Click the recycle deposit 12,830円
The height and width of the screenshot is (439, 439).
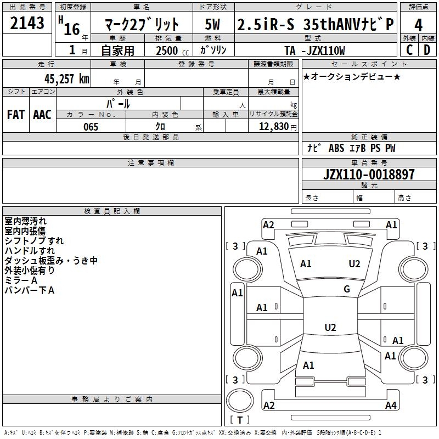coord(278,127)
